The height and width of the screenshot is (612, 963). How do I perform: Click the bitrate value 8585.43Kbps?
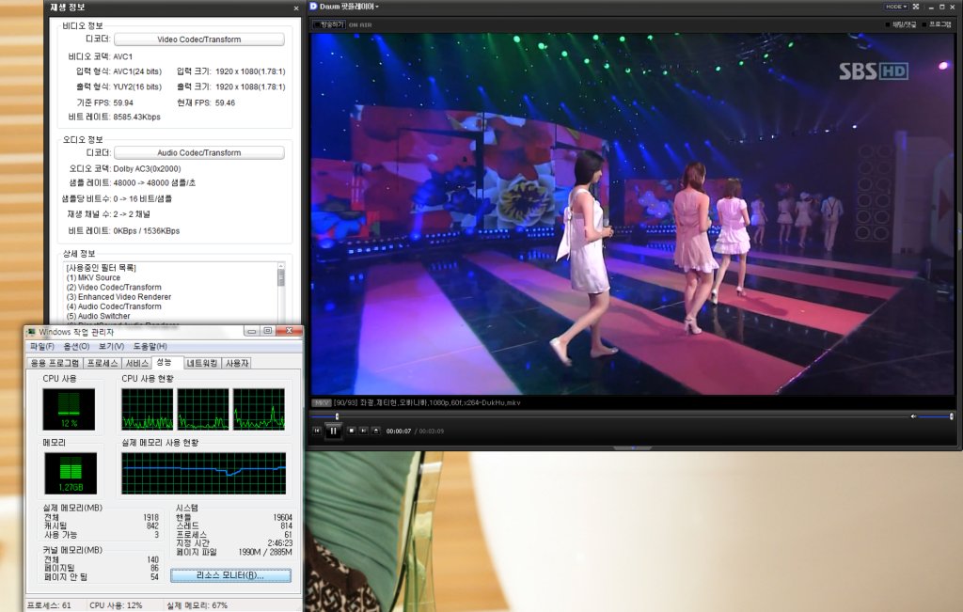click(x=136, y=117)
